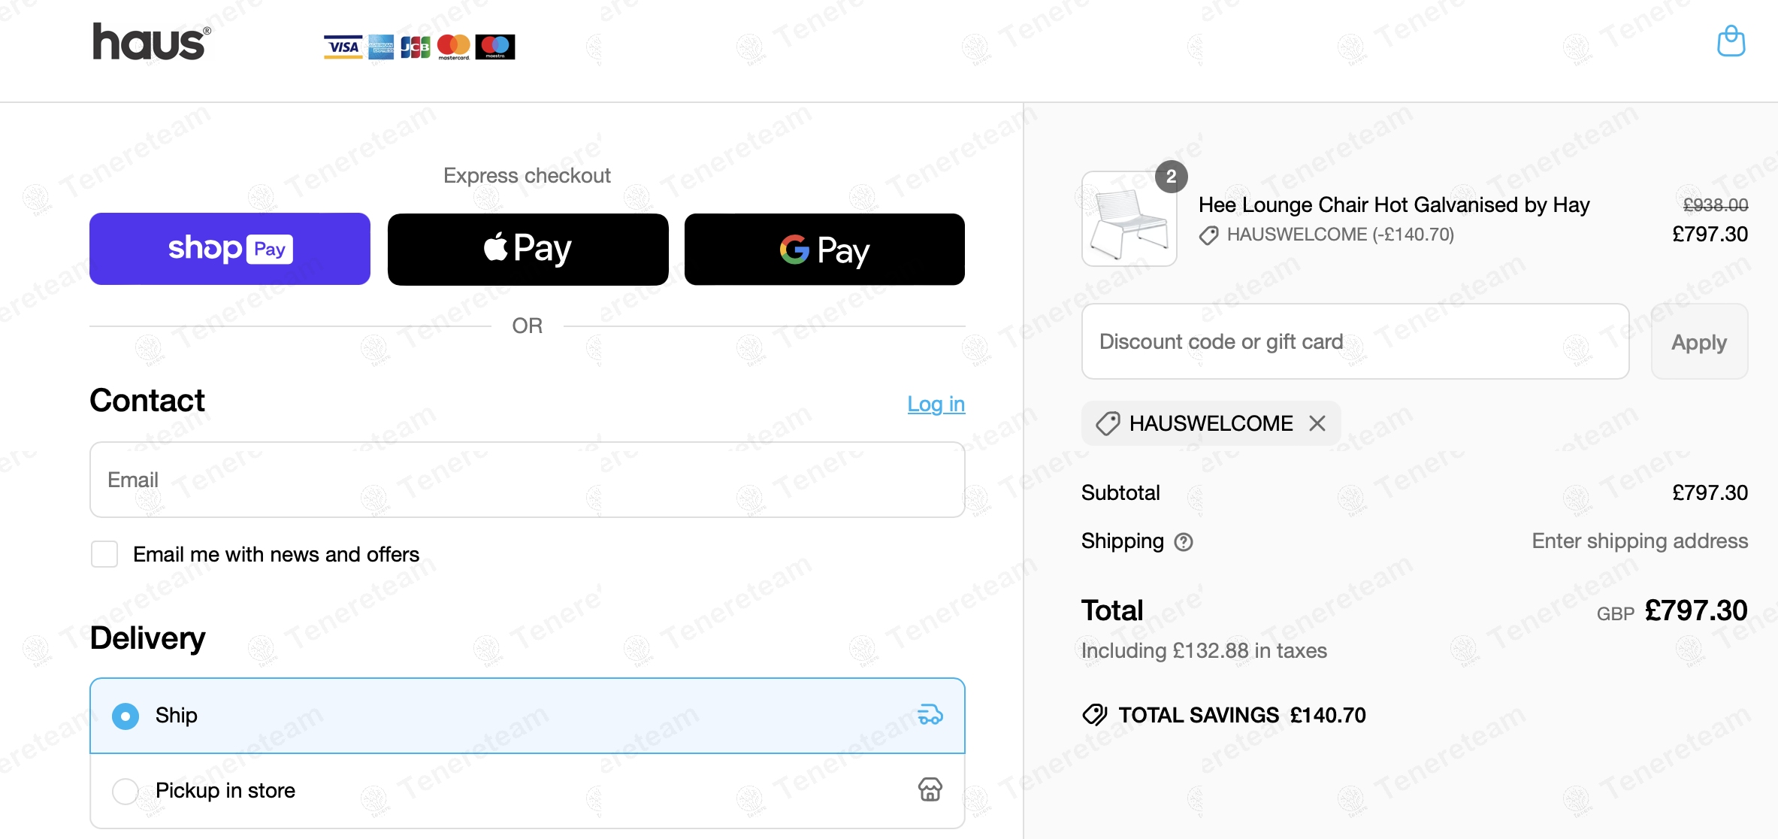The image size is (1778, 839).
Task: Select the Ship delivery option
Action: pos(125,716)
